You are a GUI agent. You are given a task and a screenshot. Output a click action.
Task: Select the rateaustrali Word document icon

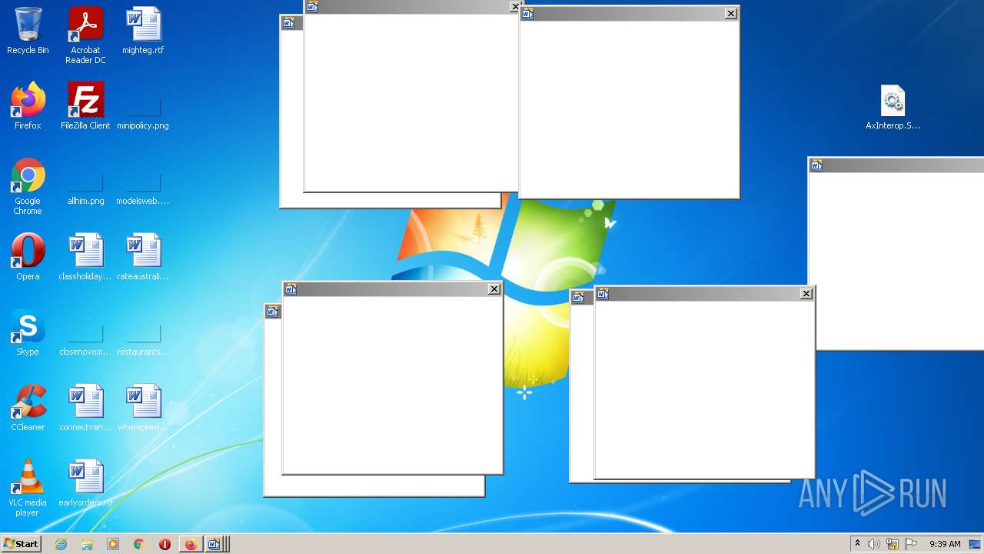(x=143, y=257)
